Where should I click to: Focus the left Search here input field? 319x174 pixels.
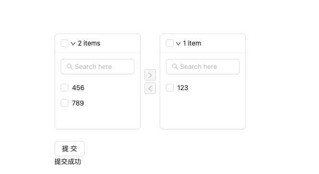click(98, 67)
